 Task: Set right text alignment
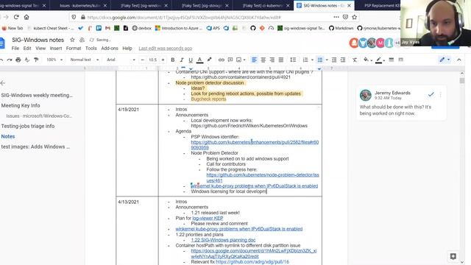click(272, 60)
